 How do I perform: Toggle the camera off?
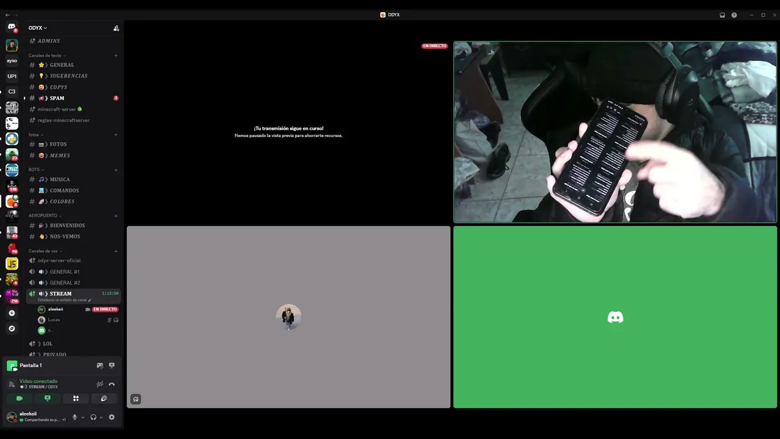pyautogui.click(x=19, y=398)
